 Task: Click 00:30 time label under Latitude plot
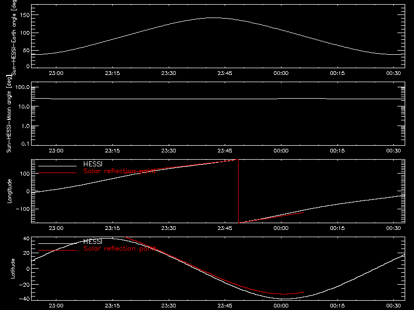[393, 306]
